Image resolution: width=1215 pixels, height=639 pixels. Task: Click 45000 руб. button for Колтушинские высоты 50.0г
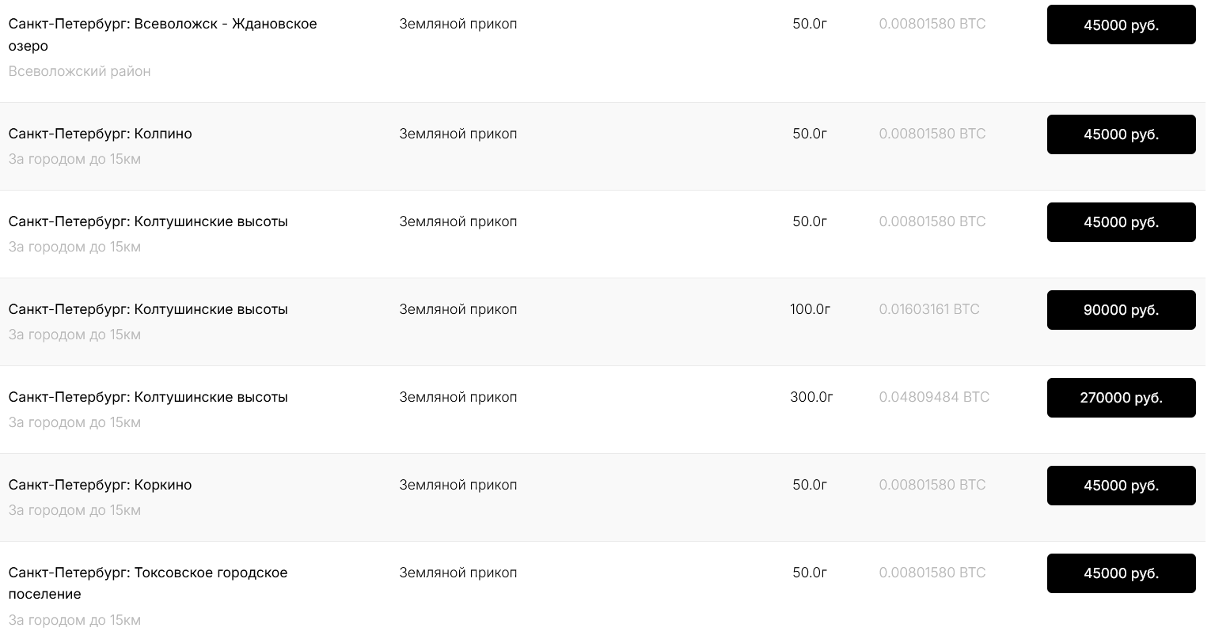1121,222
